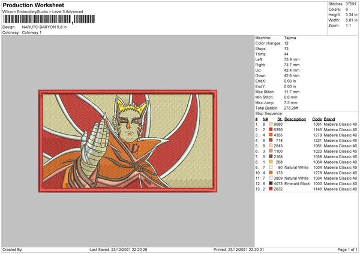Click the color swatch in stop row 1
The image size is (360, 254).
click(271, 124)
